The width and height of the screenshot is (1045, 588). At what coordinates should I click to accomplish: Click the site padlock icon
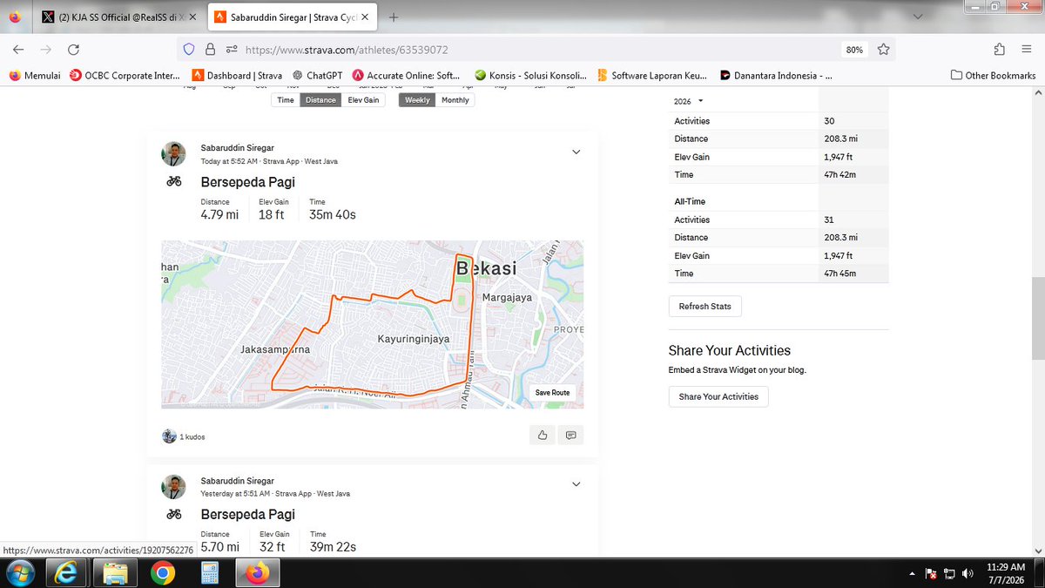[x=210, y=50]
